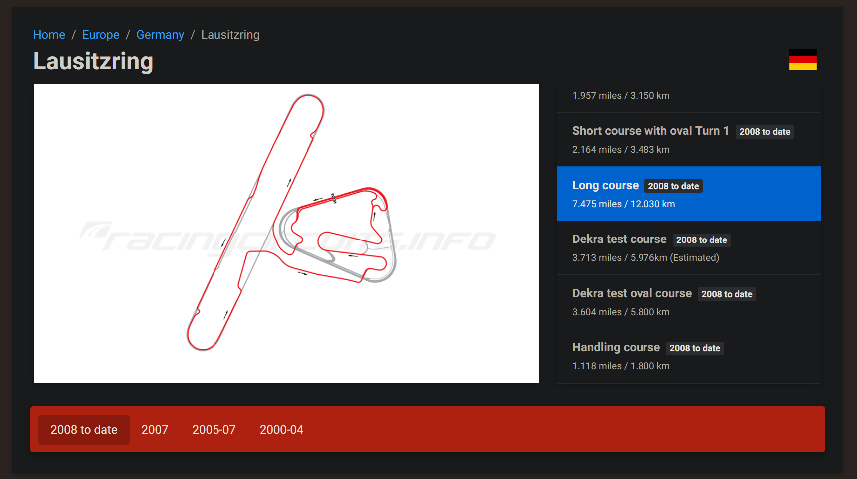
Task: Select the Long course layout
Action: click(x=688, y=194)
